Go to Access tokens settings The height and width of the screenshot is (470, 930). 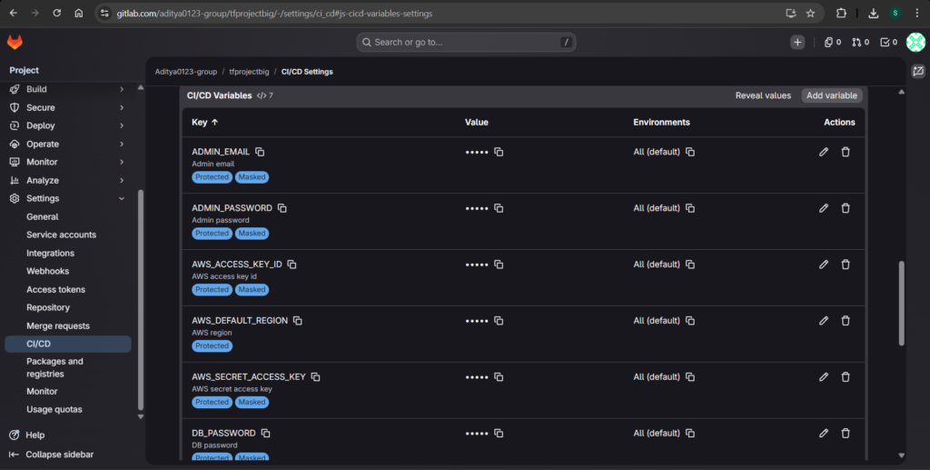tap(55, 289)
